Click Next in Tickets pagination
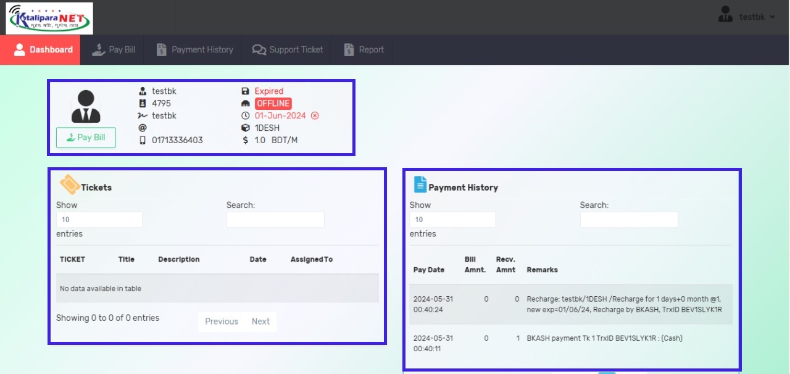790x374 pixels. (x=260, y=322)
